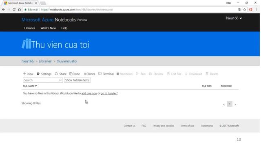
Task: Click the search magnifier icon
Action: [x=60, y=80]
